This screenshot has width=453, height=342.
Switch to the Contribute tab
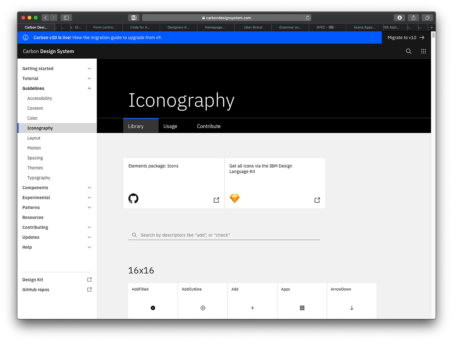point(209,126)
